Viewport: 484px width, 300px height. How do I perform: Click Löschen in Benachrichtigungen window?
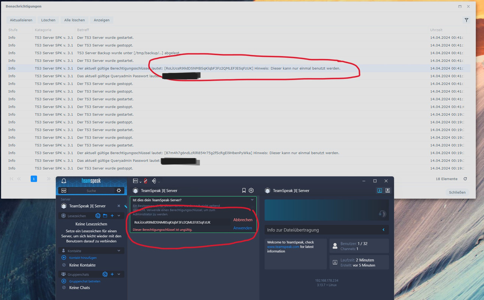coord(48,20)
